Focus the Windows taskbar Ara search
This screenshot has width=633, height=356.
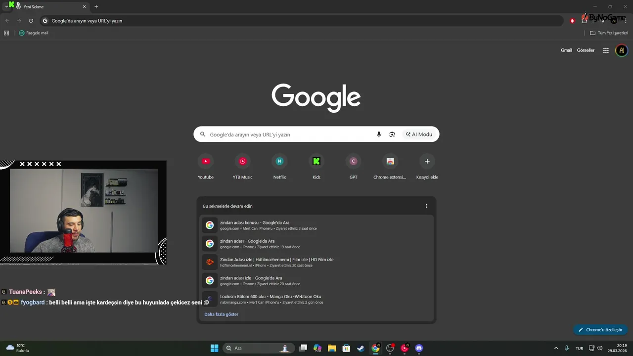point(259,348)
